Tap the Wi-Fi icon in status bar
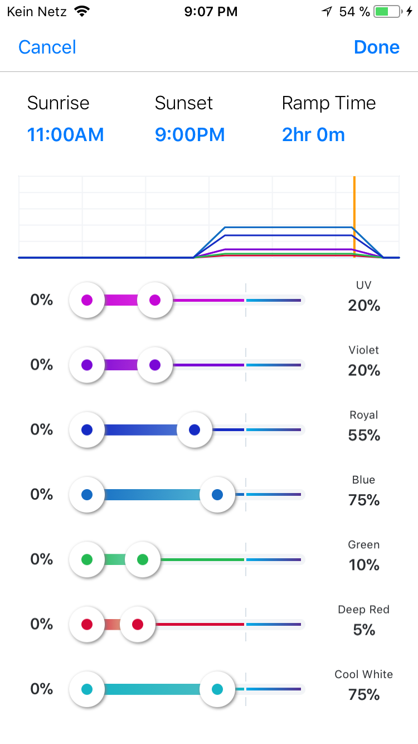418x744 pixels. (x=82, y=12)
